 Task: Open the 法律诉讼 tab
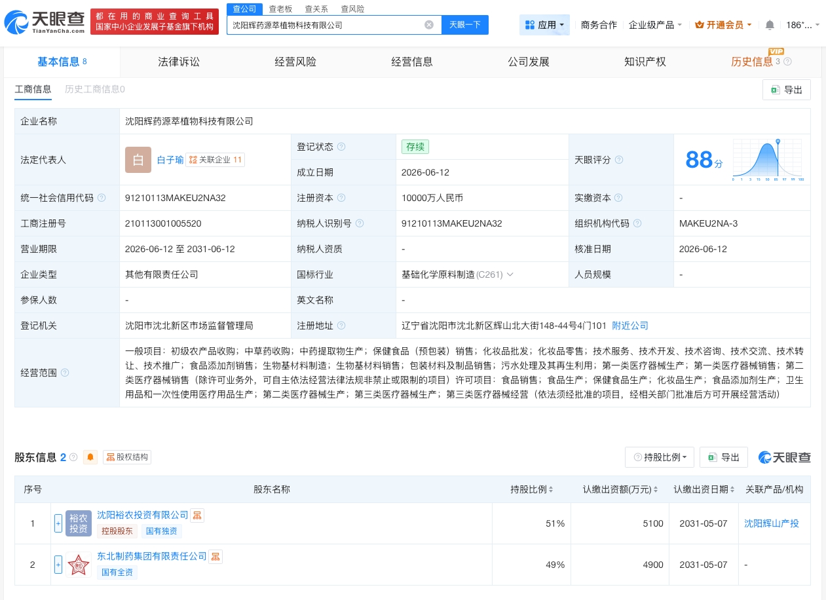point(179,62)
